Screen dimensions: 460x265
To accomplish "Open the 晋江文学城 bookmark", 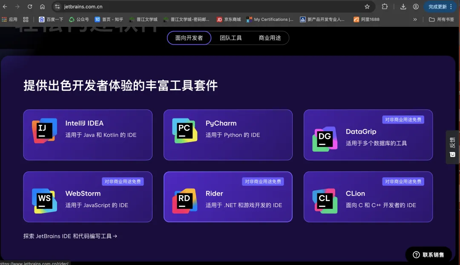I will (x=143, y=19).
